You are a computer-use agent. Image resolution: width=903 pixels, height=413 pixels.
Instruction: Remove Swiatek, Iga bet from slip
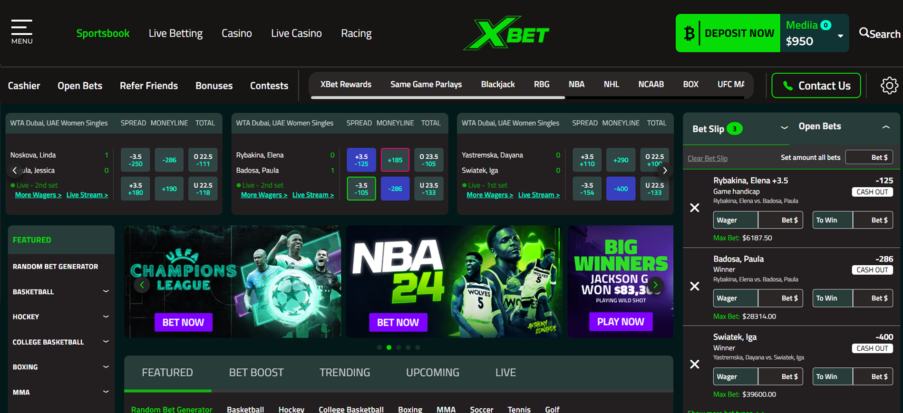click(694, 364)
